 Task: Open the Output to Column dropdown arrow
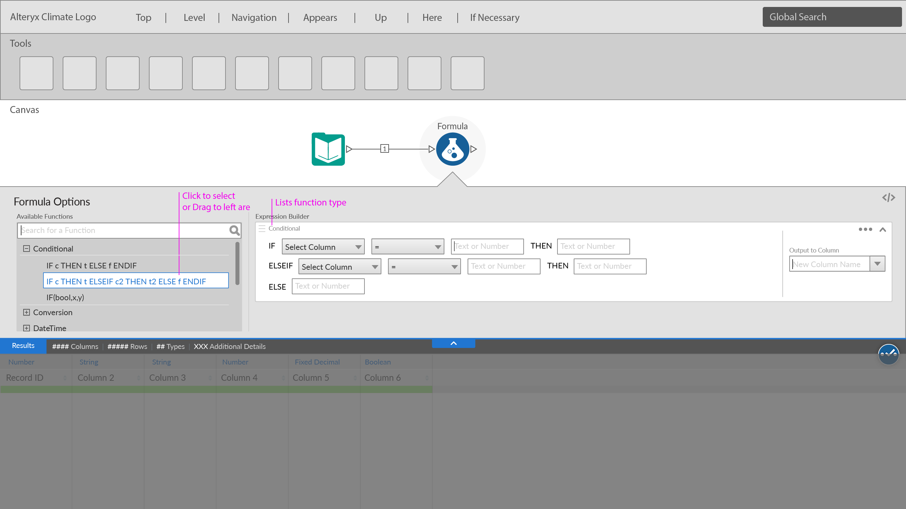(x=877, y=264)
